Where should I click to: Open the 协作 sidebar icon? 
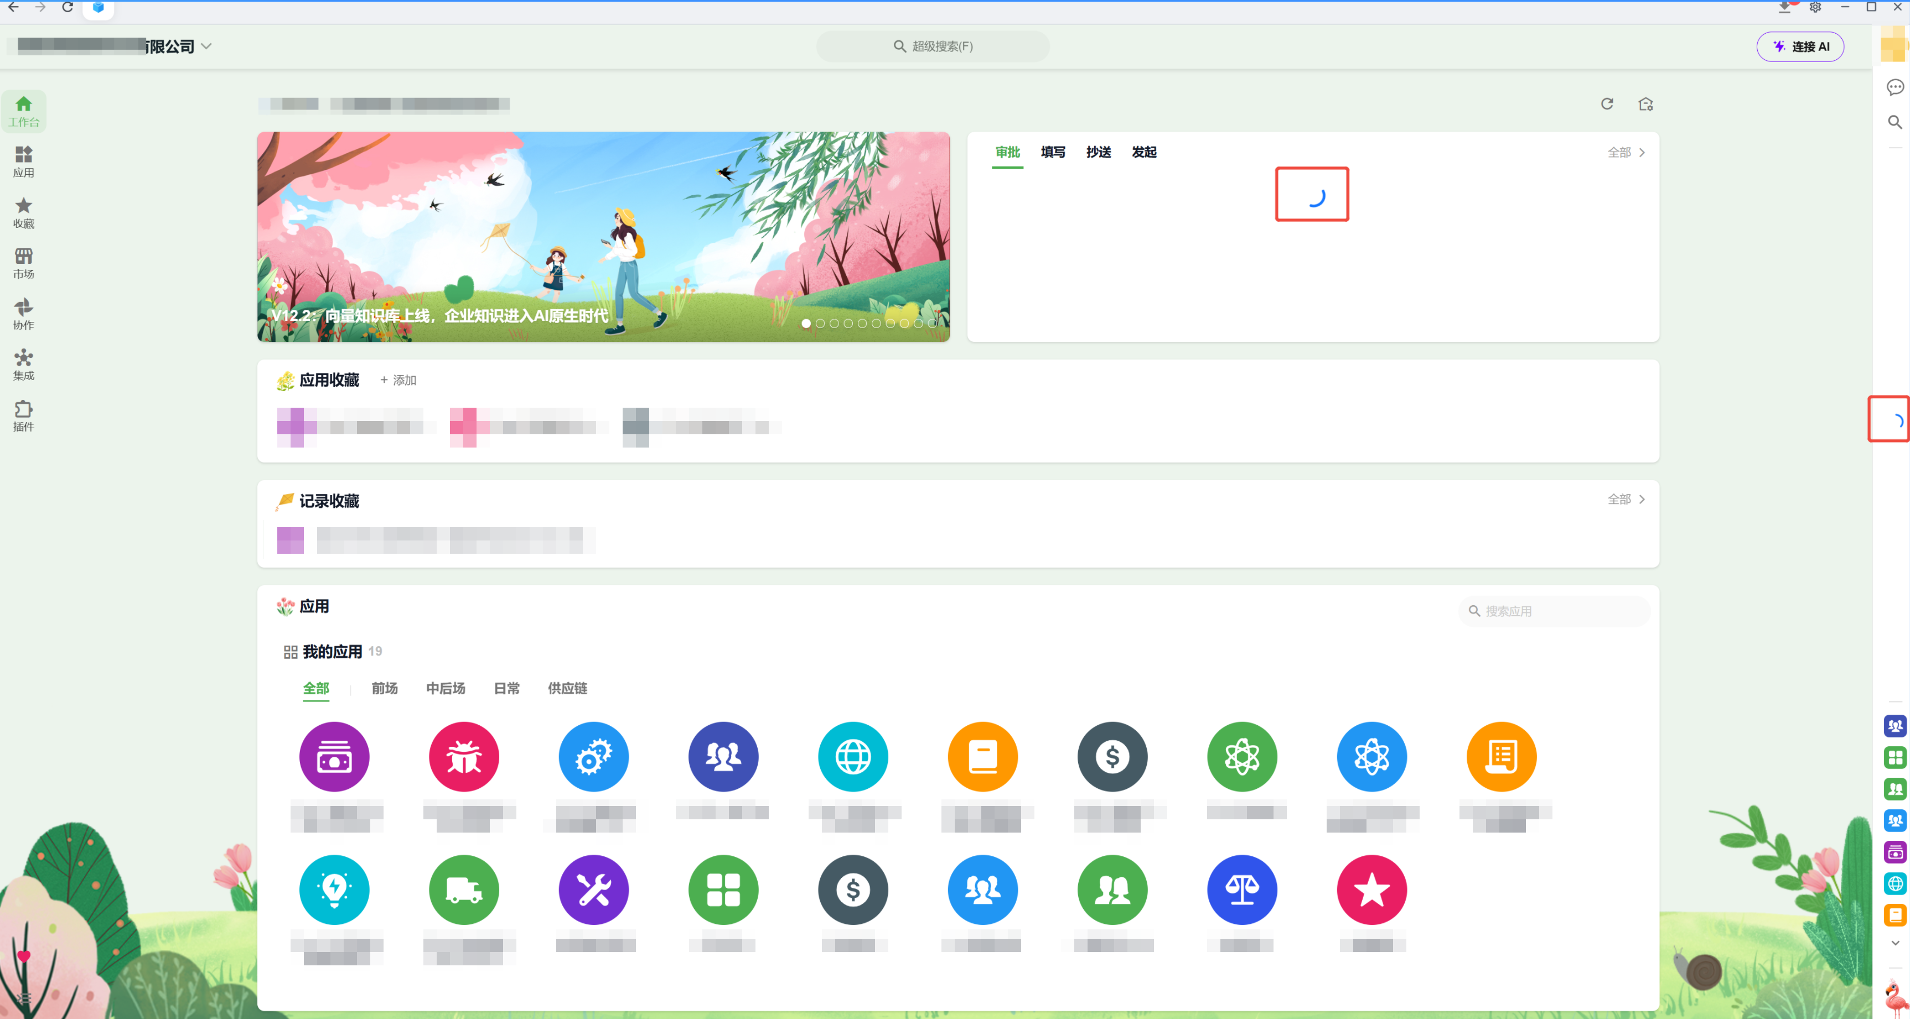[x=24, y=314]
